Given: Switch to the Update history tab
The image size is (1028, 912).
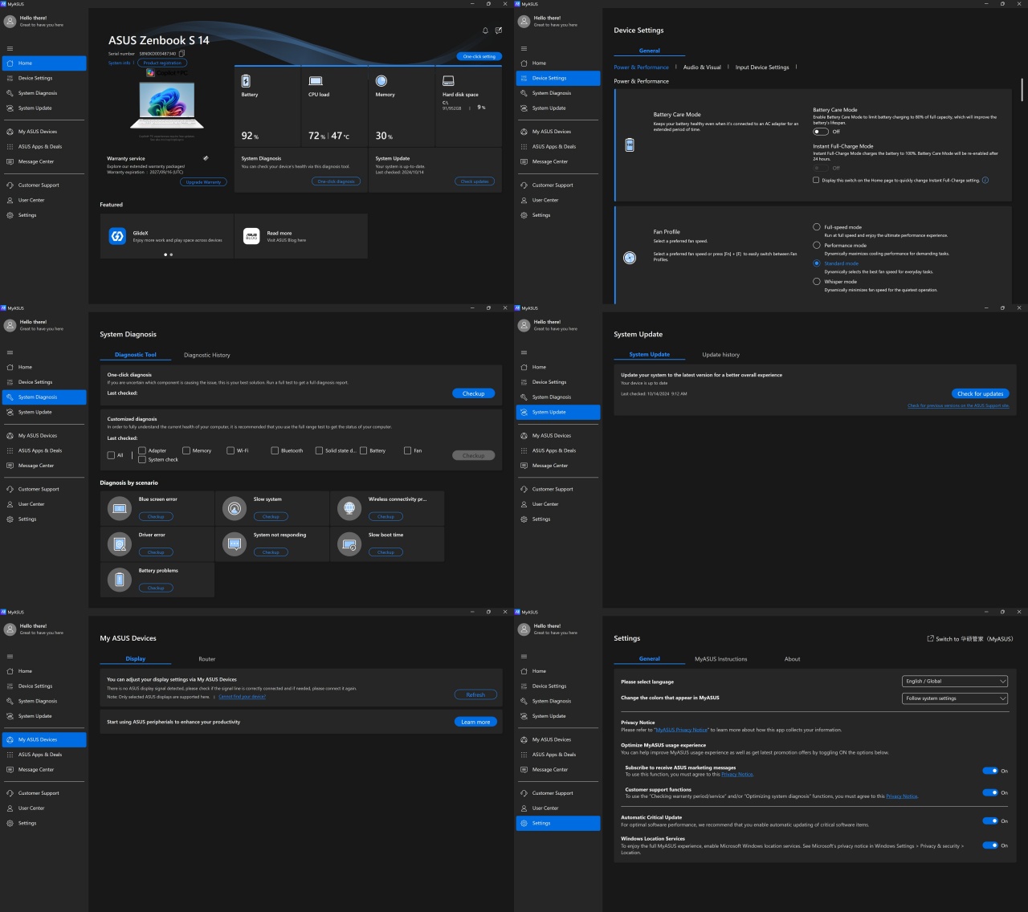Looking at the screenshot, I should point(721,354).
